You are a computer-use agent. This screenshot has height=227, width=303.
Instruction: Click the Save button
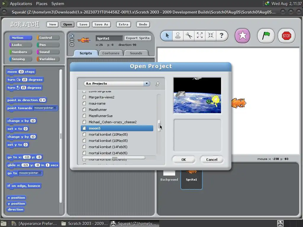[x=83, y=24]
